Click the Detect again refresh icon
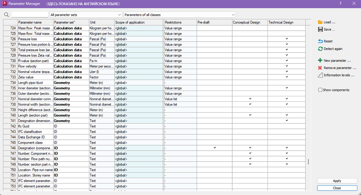Image resolution: width=361 pixels, height=195 pixels. (320, 49)
